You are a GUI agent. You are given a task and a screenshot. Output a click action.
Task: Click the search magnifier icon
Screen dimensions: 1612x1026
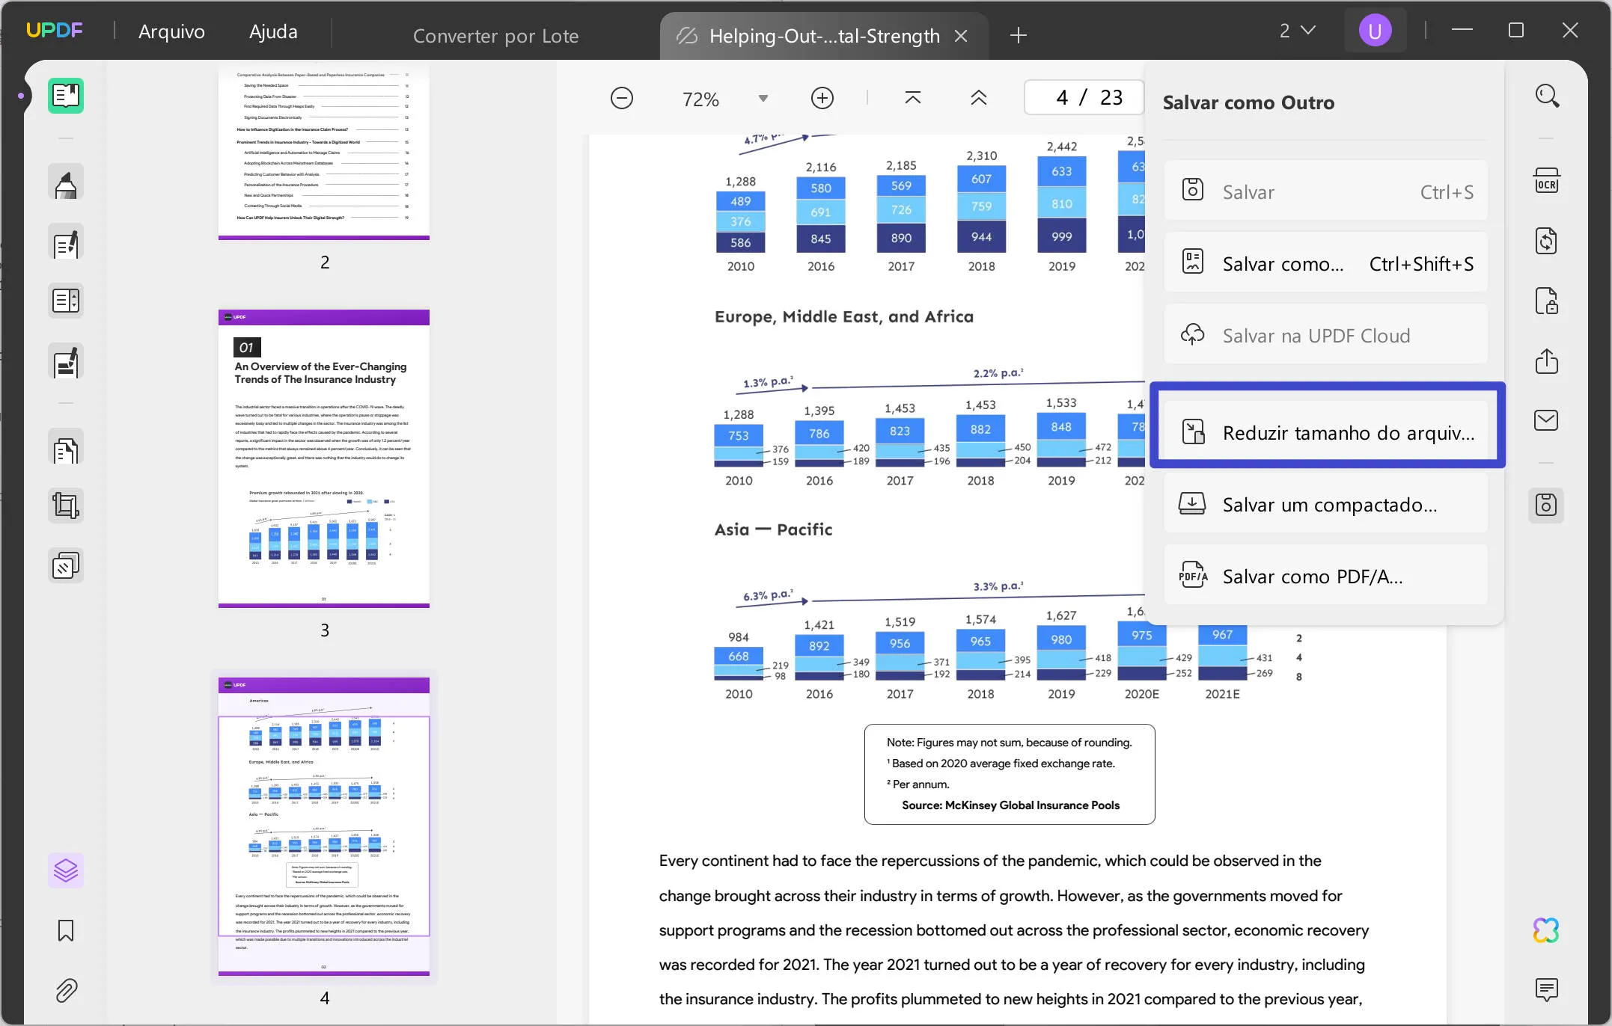point(1546,96)
